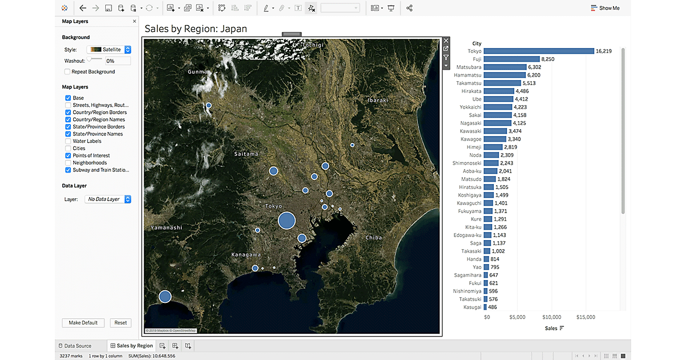Expand the Show Me panel
686x360 pixels.
pos(605,8)
